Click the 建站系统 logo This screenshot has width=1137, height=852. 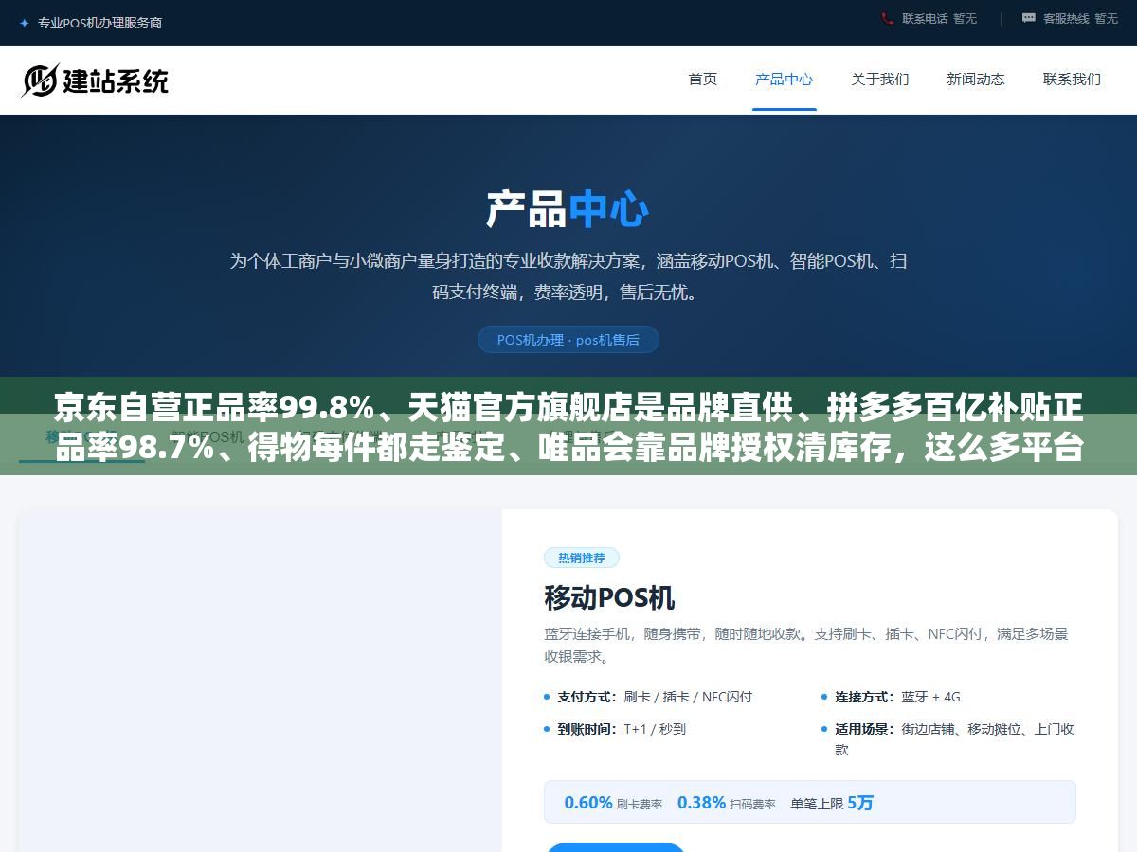(95, 80)
